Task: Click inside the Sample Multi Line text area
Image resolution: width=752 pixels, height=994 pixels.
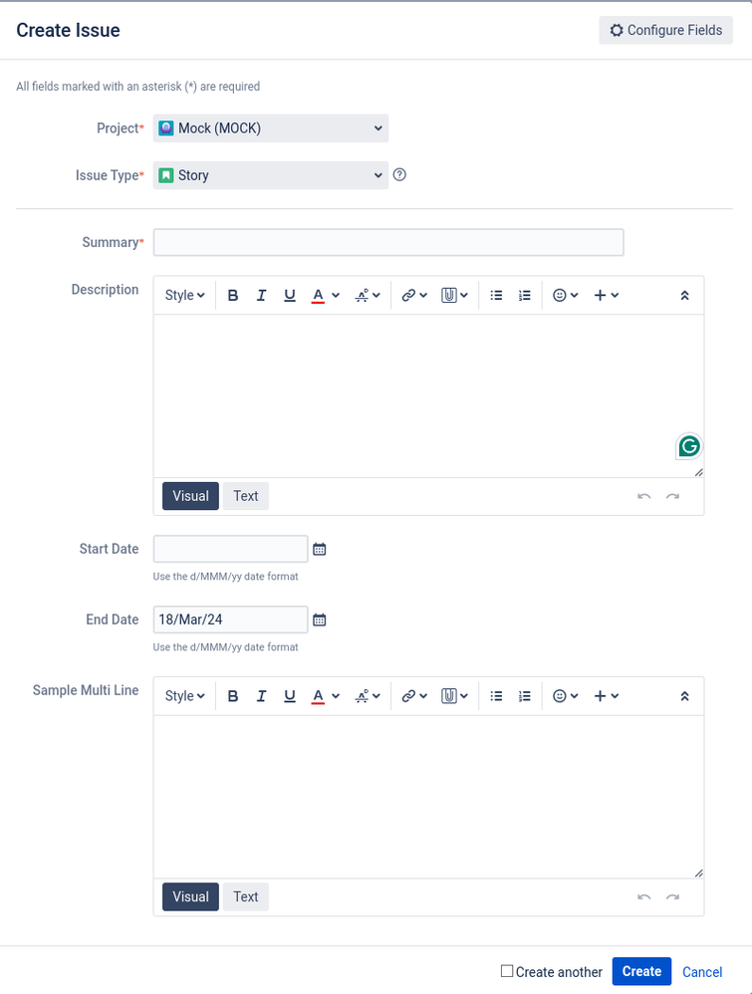Action: 428,796
